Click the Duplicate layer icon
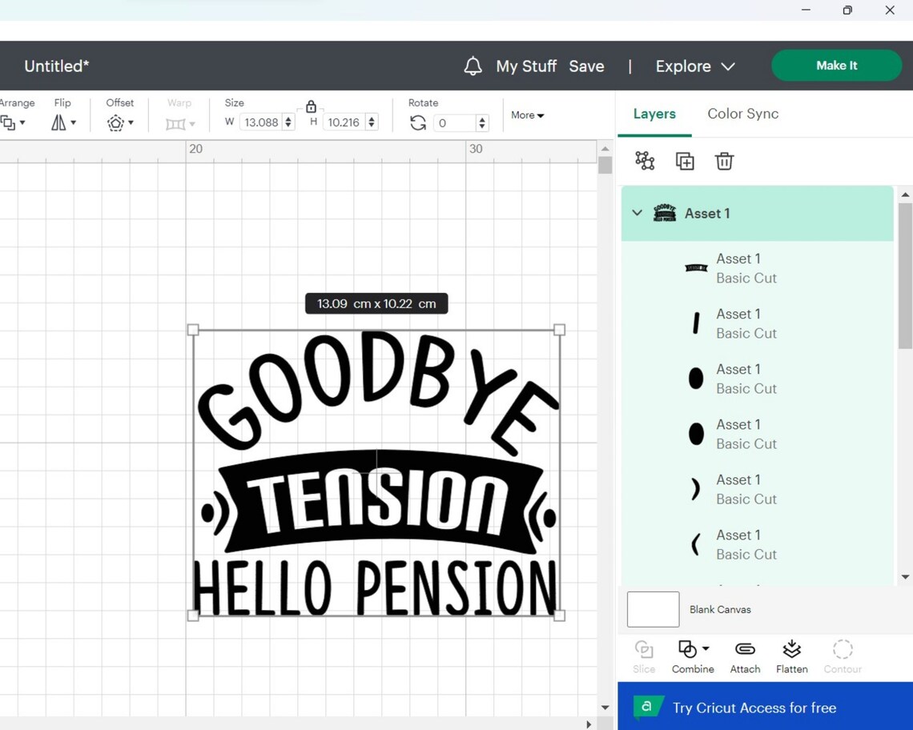The image size is (913, 730). [685, 160]
